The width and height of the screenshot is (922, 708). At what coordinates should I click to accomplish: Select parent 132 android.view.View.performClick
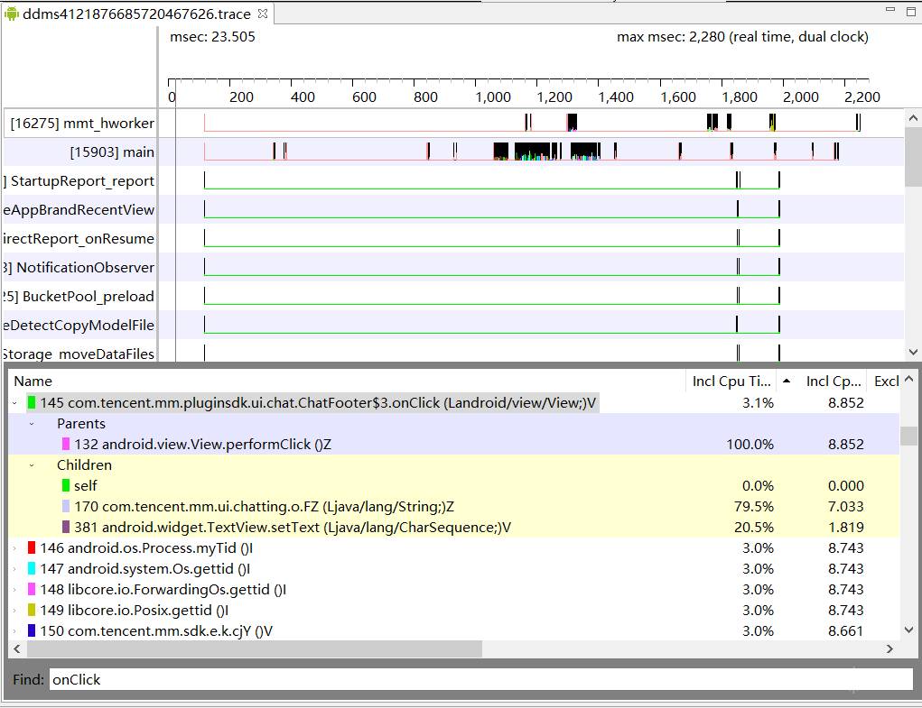coord(453,445)
